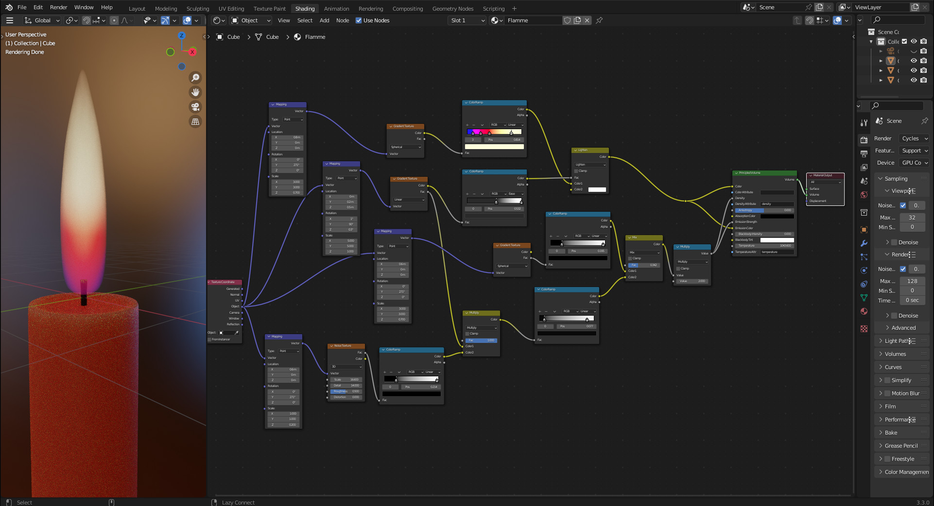Switch to the Compositing workspace tab
Screen dimensions: 934x506
[407, 9]
